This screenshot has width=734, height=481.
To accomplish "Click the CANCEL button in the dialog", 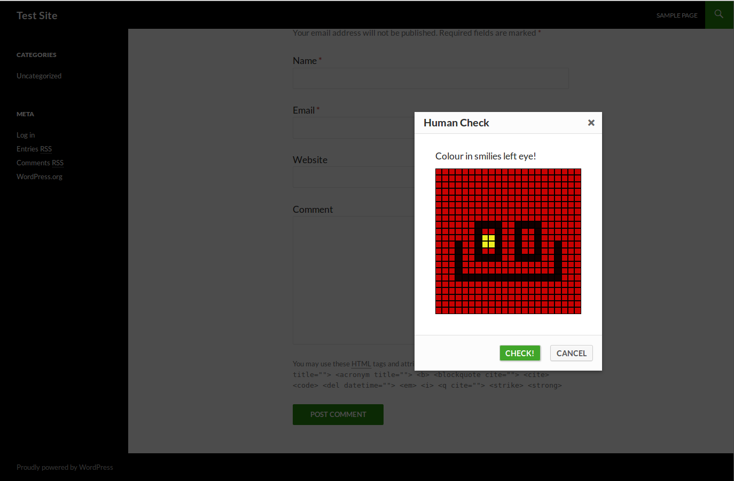I will point(572,353).
